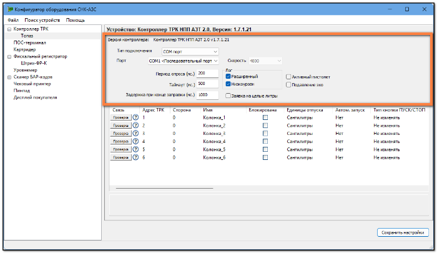Image resolution: width=437 pixels, height=253 pixels.
Task: Click Проверка button for Колонка_4
Action: pyautogui.click(x=120, y=141)
